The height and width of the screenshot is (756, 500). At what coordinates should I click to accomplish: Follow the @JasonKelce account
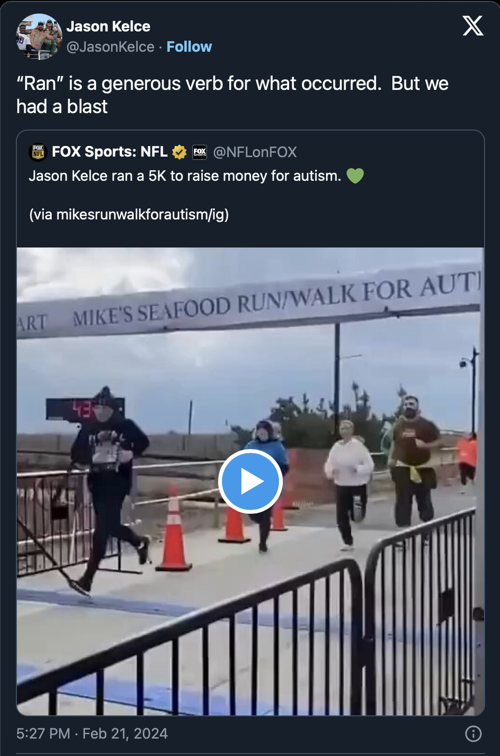pos(189,46)
